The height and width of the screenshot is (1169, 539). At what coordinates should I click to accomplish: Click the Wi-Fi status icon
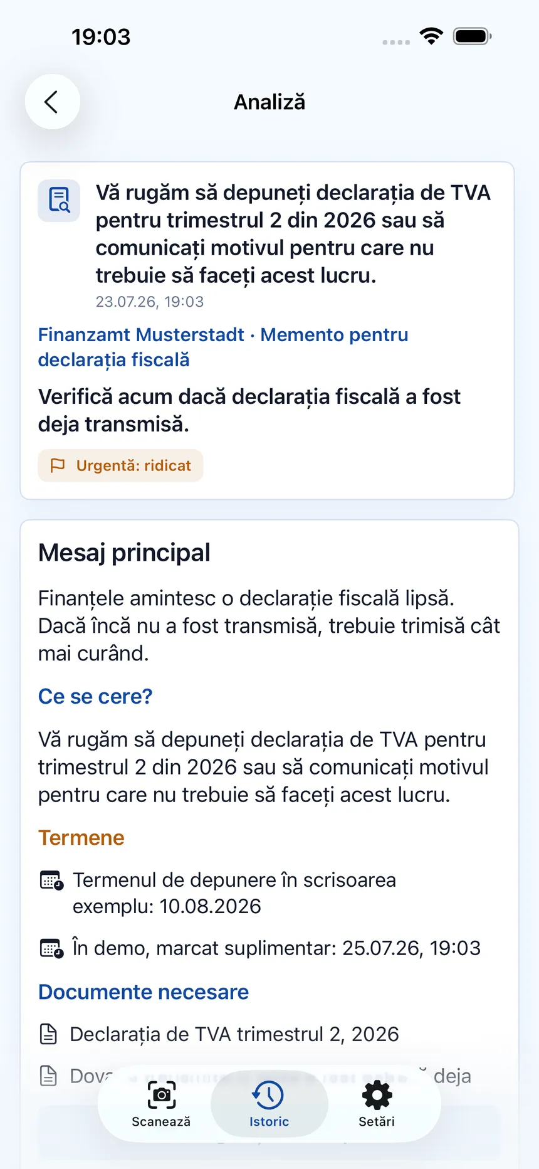pyautogui.click(x=431, y=36)
